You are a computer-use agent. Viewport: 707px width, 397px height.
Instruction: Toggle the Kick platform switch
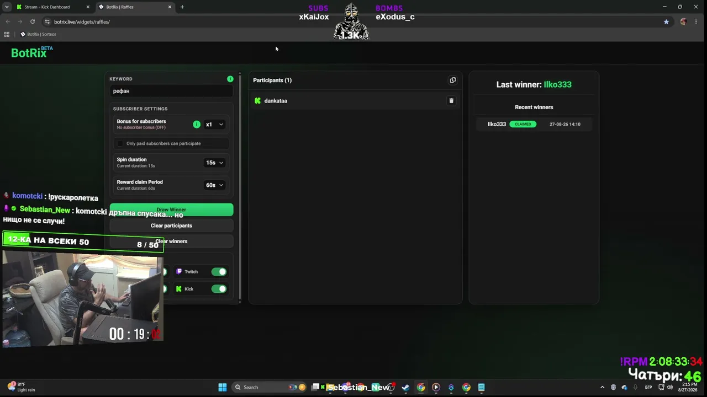pos(219,289)
